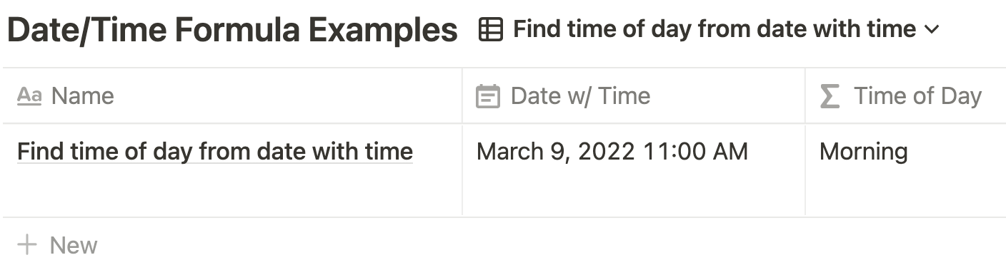Open the Name column header options

(232, 96)
